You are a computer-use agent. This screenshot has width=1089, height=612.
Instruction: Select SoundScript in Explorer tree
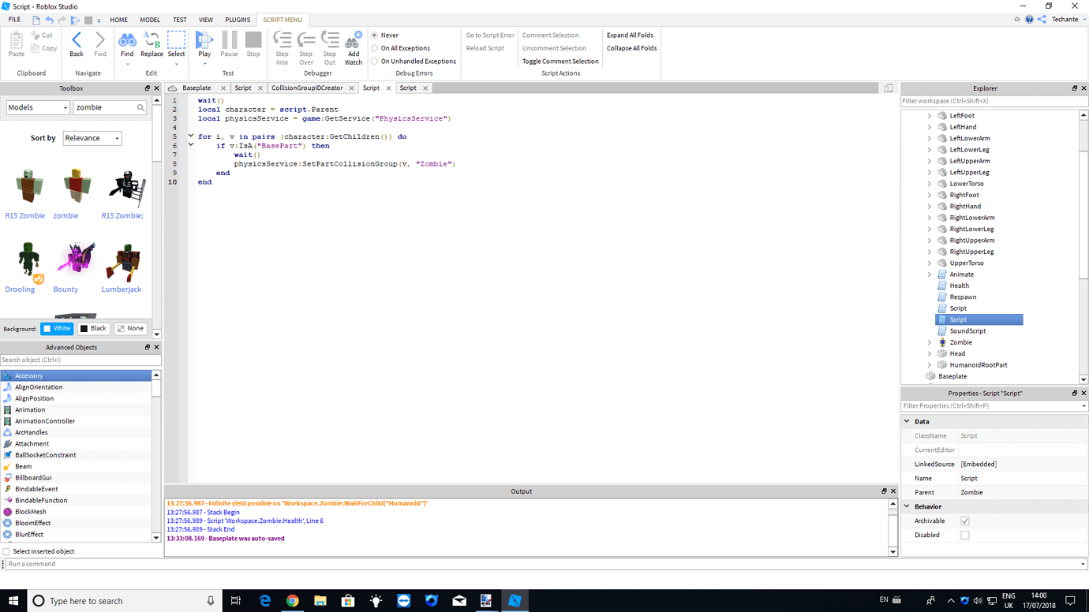point(967,331)
